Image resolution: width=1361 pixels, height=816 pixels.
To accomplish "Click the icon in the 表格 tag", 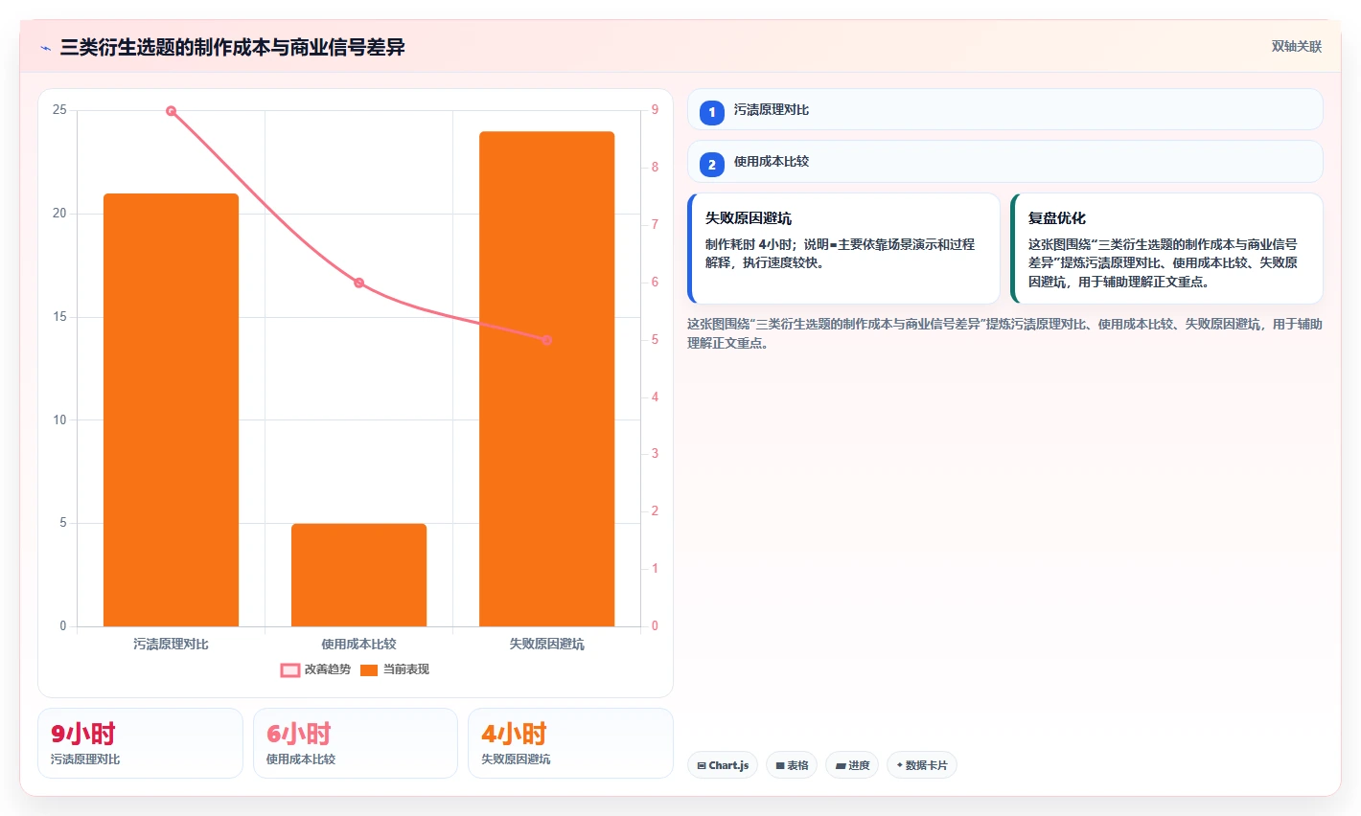I will [780, 766].
